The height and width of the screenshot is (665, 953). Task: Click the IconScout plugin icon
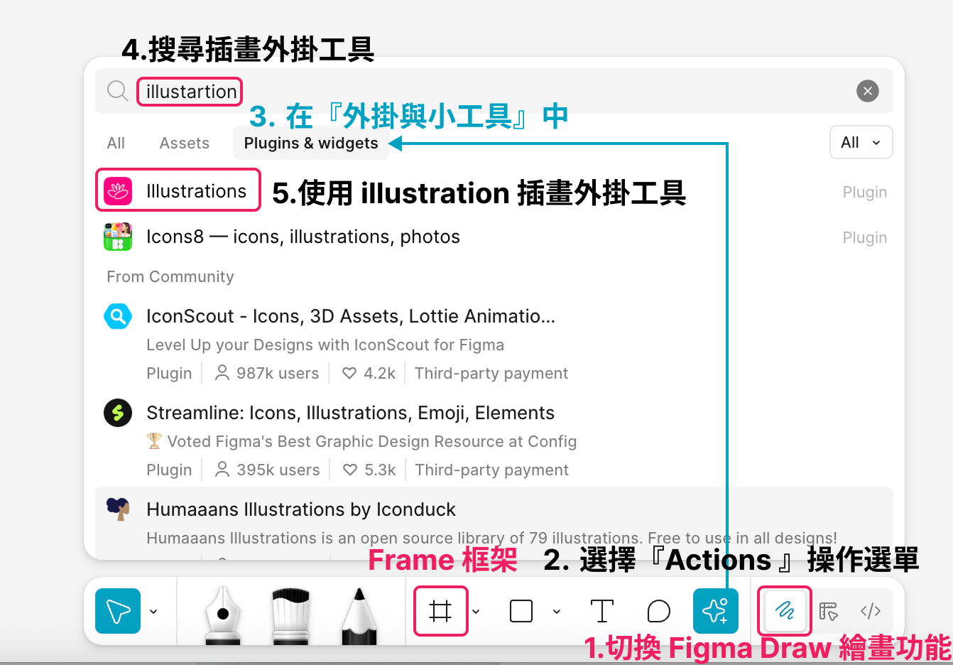(118, 316)
